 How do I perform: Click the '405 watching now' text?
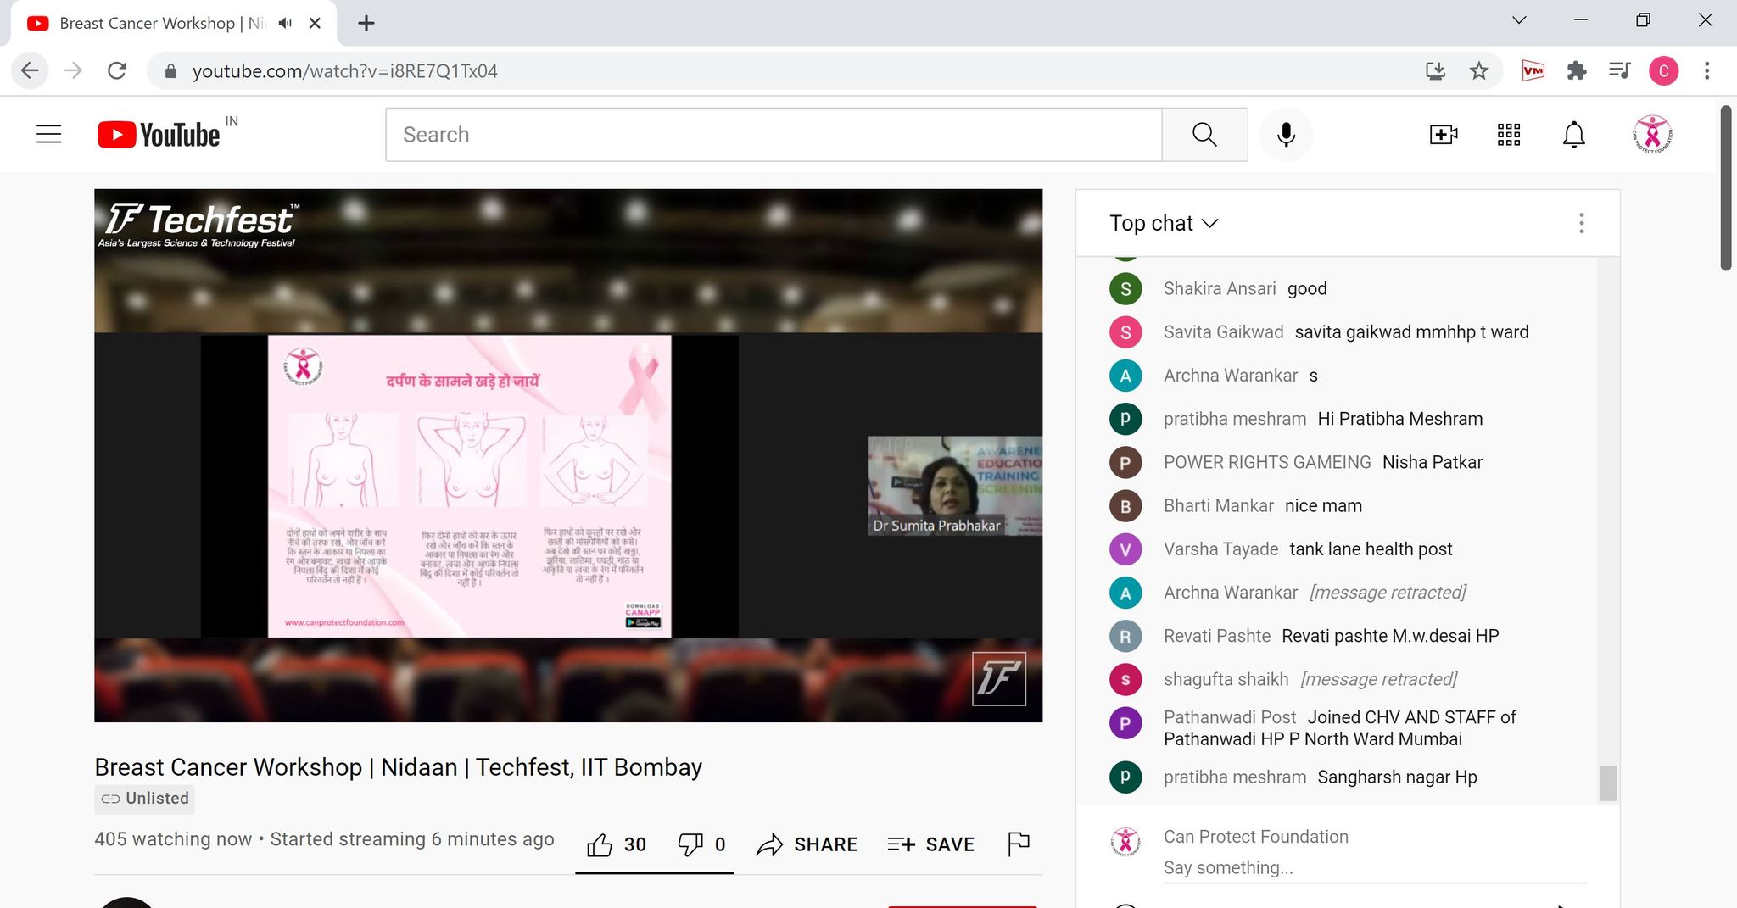(173, 838)
